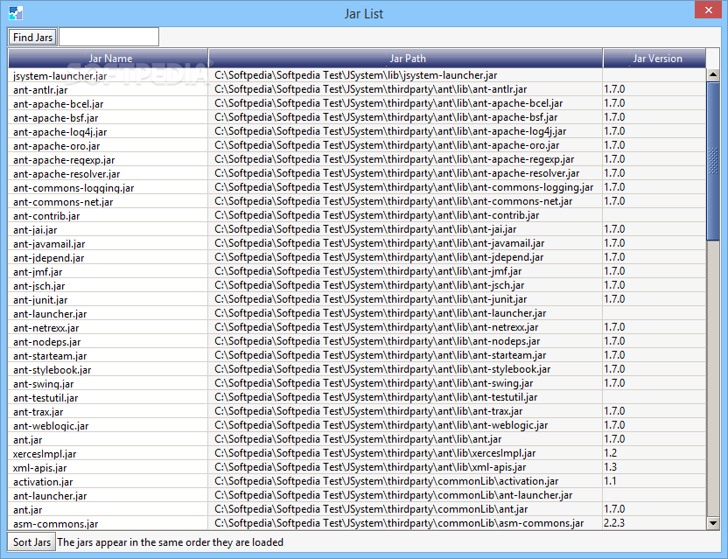Click the 1.7.0 version of ant-antlr.jar
Image resolution: width=728 pixels, height=559 pixels.
coord(654,89)
